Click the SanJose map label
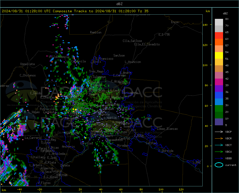The image size is (239, 193). coord(119,55)
